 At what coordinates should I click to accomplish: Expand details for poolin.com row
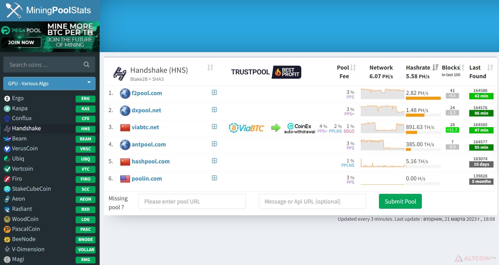(x=214, y=178)
